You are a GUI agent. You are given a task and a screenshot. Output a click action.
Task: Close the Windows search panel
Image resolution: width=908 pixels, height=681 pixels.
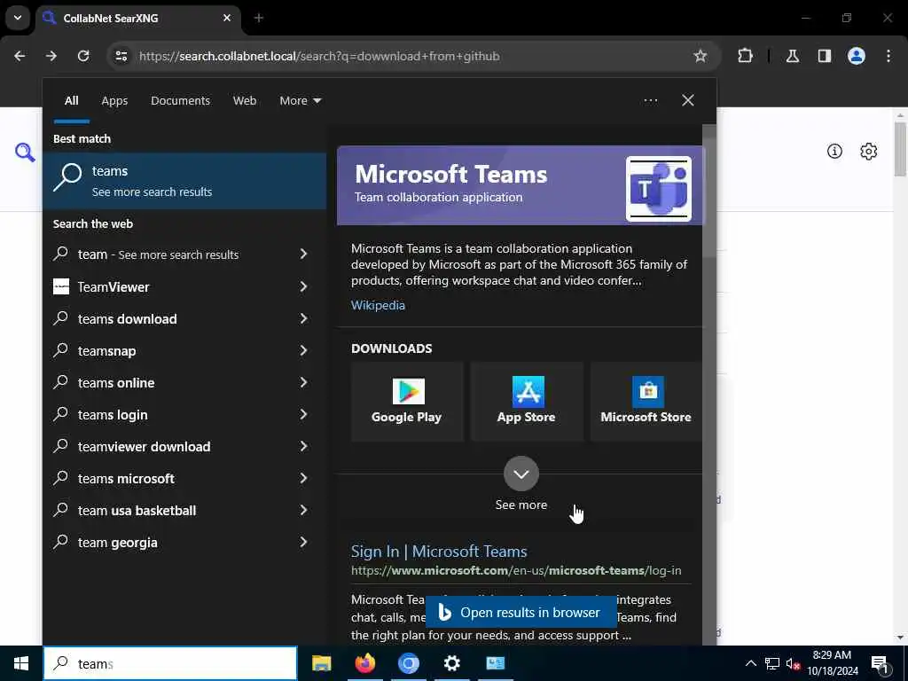[688, 101]
